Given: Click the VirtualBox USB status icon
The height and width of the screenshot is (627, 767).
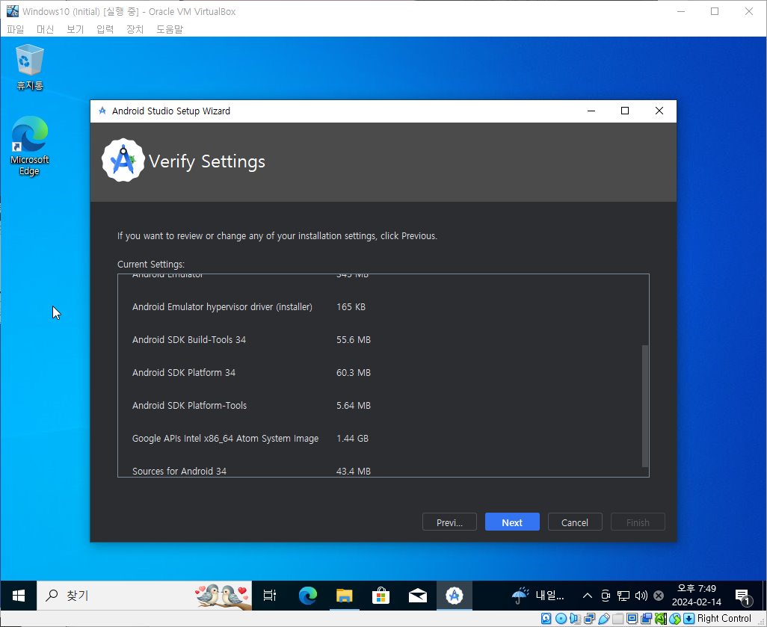Looking at the screenshot, I should [603, 618].
